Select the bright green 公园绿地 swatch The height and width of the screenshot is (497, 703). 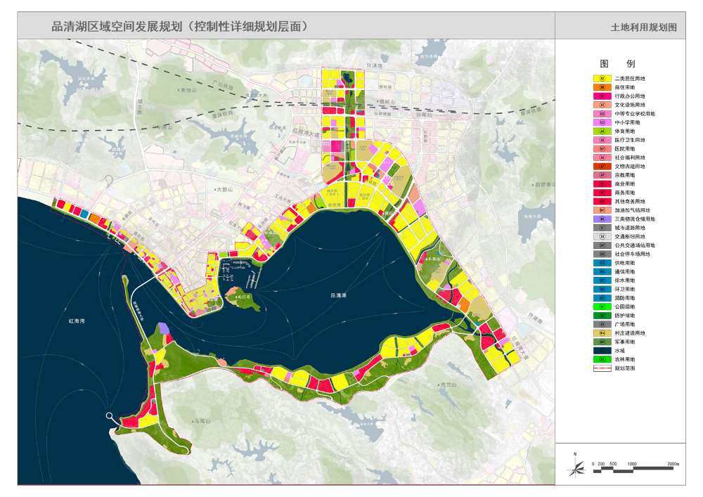coord(602,307)
